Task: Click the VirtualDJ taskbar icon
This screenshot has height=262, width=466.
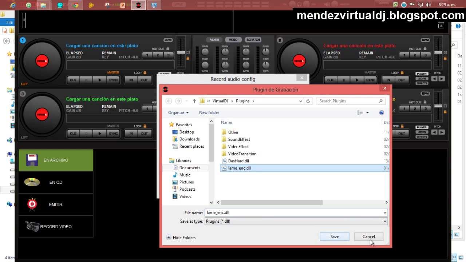Action: click(x=138, y=5)
